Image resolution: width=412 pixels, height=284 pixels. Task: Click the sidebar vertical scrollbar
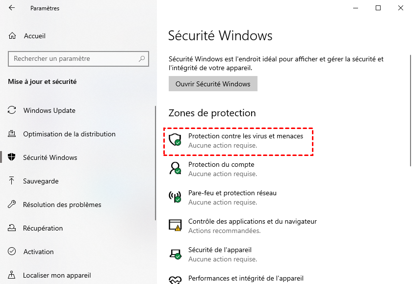coord(155,162)
